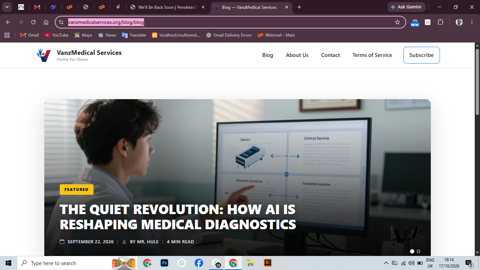Click the volume icon in system tray
The width and height of the screenshot is (480, 270).
pyautogui.click(x=411, y=263)
